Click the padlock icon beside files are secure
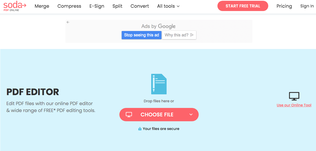 point(140,129)
